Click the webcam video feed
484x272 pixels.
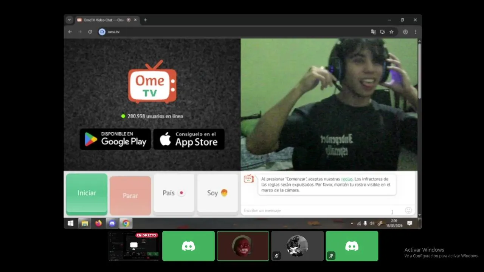pos(329,105)
